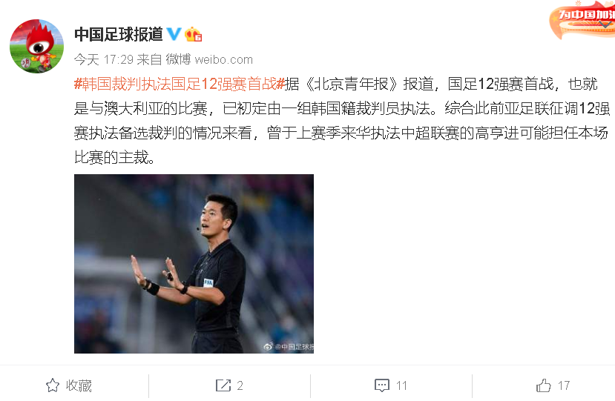Screen dimensions: 615x401
Task: Click the post body text paragraph
Action: click(x=341, y=120)
